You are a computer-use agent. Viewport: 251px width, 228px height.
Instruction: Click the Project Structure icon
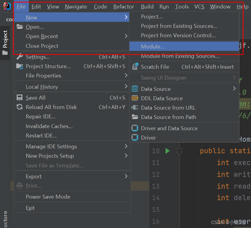20,66
